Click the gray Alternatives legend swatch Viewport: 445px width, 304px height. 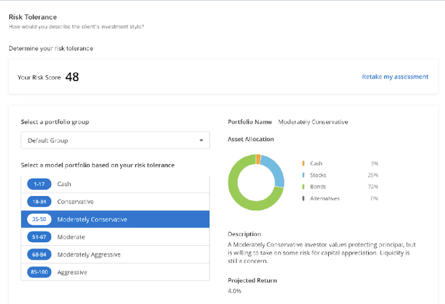[303, 199]
